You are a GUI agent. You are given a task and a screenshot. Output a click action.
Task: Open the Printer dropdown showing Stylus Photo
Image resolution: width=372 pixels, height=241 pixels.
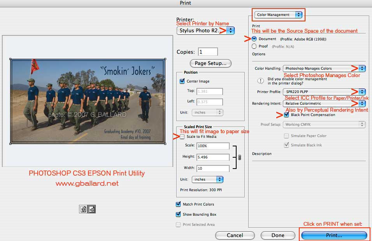point(205,31)
